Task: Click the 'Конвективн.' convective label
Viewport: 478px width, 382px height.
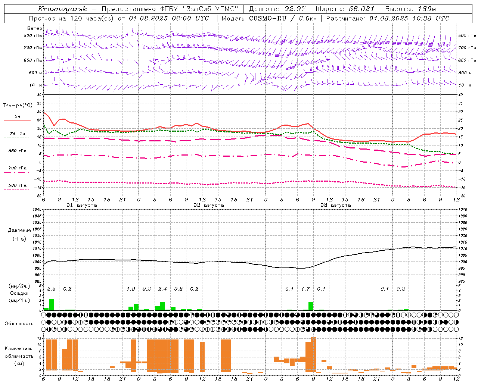Action: coord(19,349)
